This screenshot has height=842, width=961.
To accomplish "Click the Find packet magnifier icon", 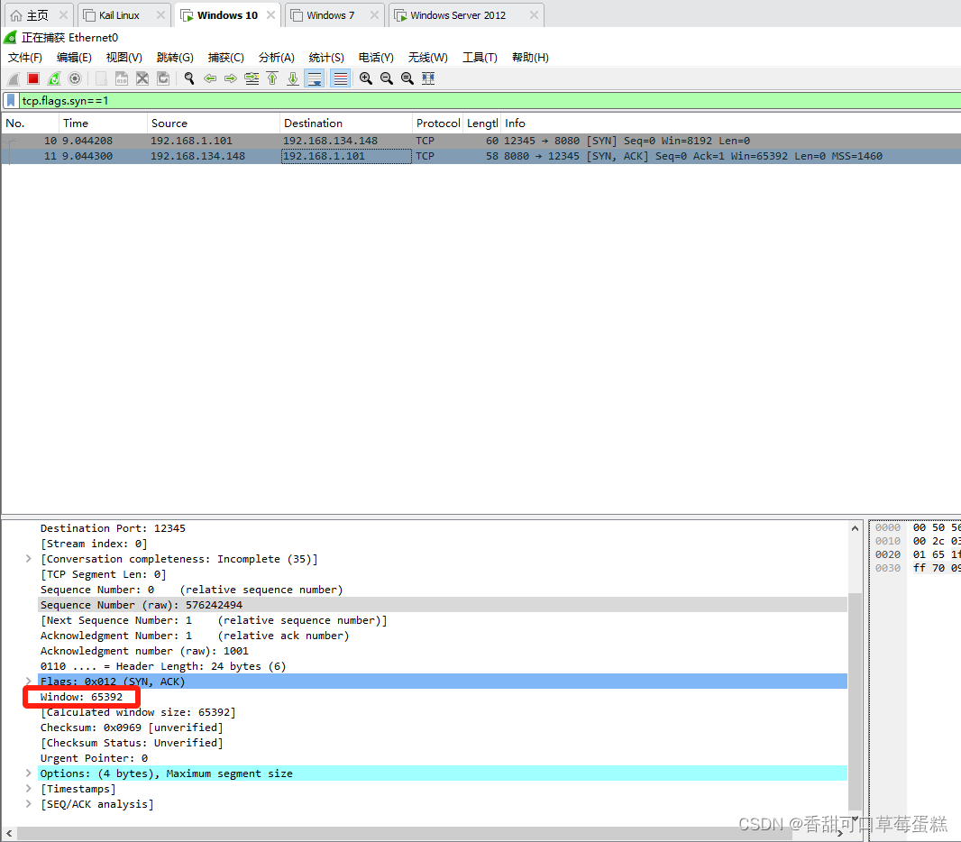I will [x=189, y=78].
